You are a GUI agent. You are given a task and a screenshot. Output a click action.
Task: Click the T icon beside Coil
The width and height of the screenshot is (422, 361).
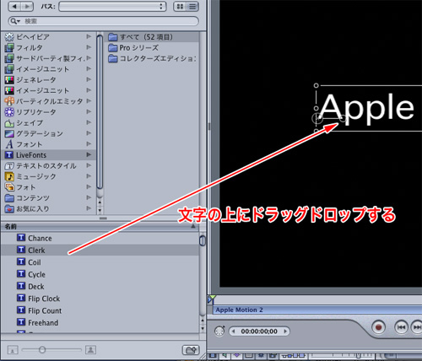coord(21,261)
